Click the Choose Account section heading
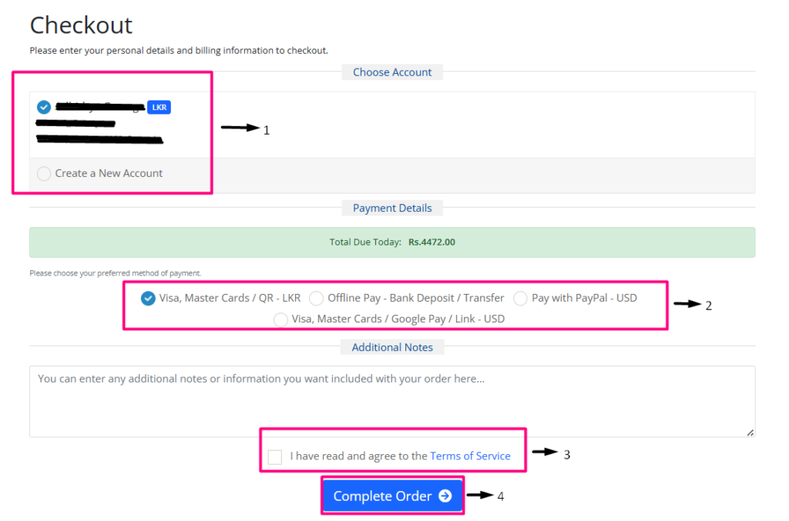 pyautogui.click(x=392, y=72)
